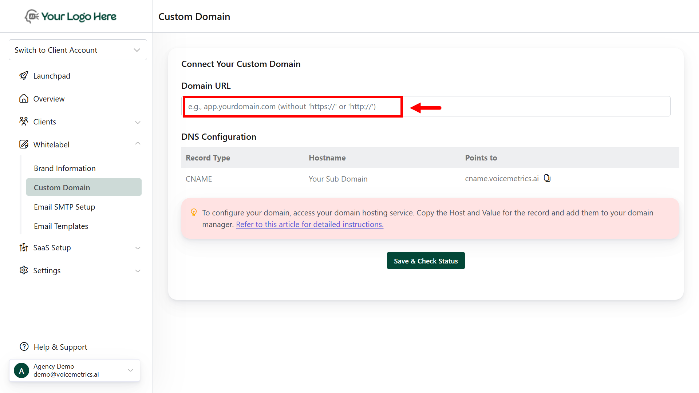Select the Whitelabel pen icon
Viewport: 699px width, 393px height.
pos(24,144)
